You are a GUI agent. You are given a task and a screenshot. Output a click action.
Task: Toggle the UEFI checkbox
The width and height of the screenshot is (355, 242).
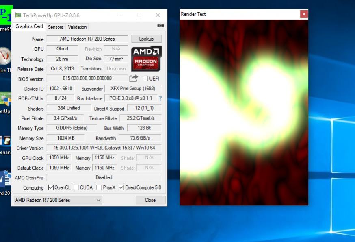(145, 78)
